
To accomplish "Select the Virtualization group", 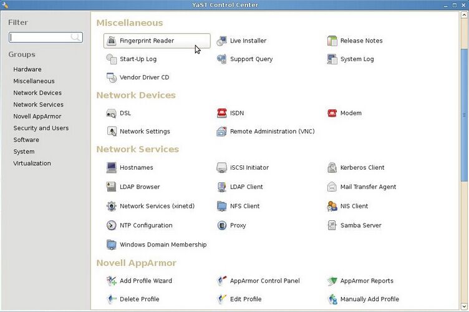I will [32, 163].
